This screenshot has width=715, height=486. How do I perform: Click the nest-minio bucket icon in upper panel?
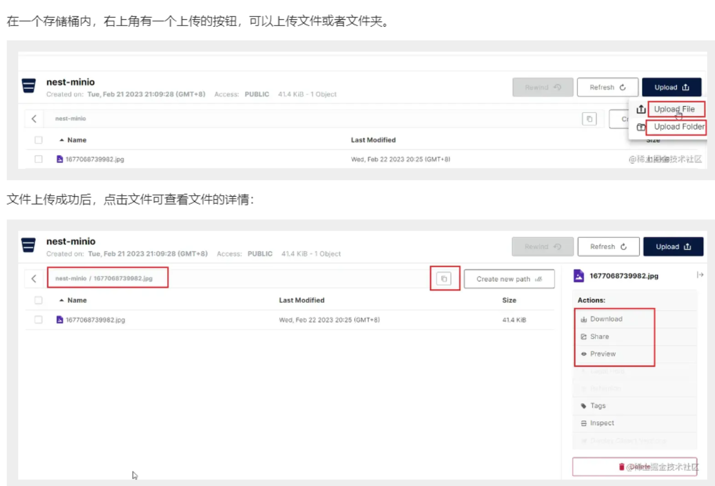pyautogui.click(x=29, y=85)
